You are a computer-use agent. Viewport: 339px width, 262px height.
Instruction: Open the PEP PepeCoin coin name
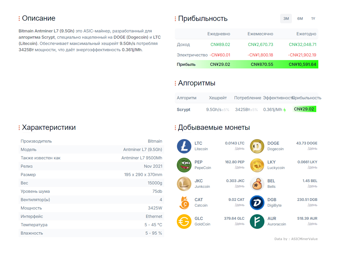click(x=203, y=165)
